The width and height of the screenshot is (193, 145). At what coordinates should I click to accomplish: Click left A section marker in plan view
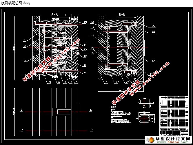pyautogui.click(x=21, y=110)
